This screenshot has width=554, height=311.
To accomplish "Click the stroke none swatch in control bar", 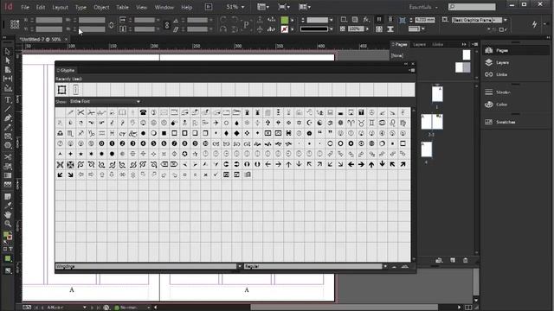I will coord(285,29).
